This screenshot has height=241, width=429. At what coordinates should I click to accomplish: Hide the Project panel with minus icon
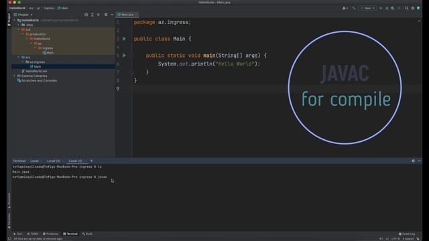pyautogui.click(x=112, y=15)
